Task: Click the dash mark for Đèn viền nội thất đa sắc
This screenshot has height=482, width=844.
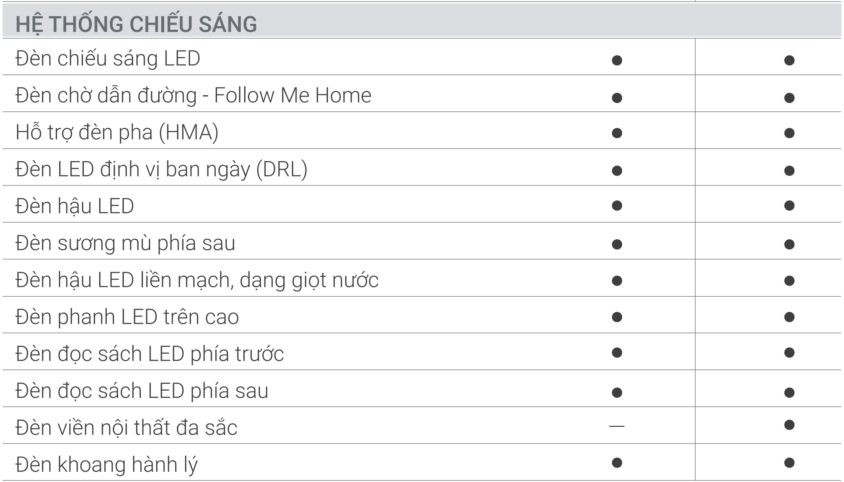Action: [616, 425]
